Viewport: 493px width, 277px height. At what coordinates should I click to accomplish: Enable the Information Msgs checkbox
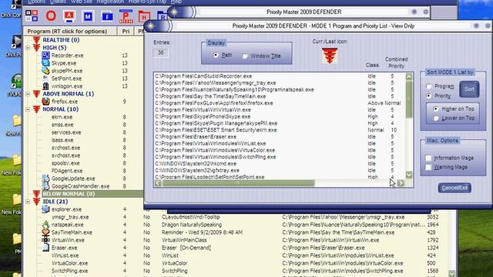(x=428, y=158)
